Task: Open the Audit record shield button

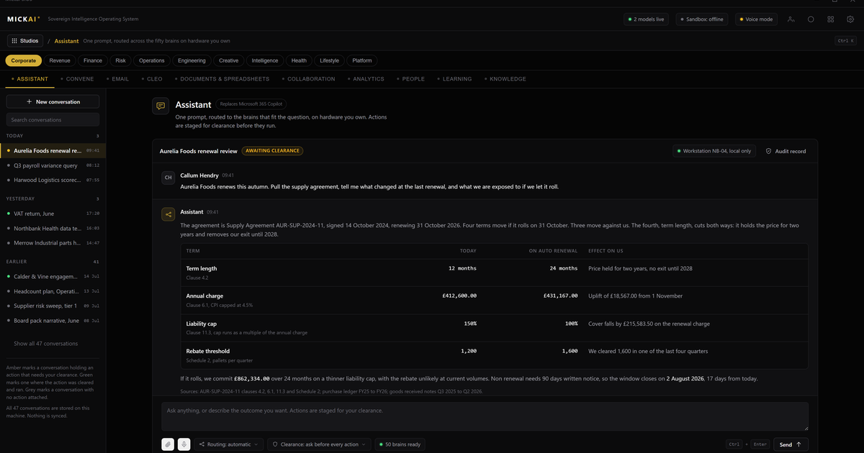Action: point(786,151)
